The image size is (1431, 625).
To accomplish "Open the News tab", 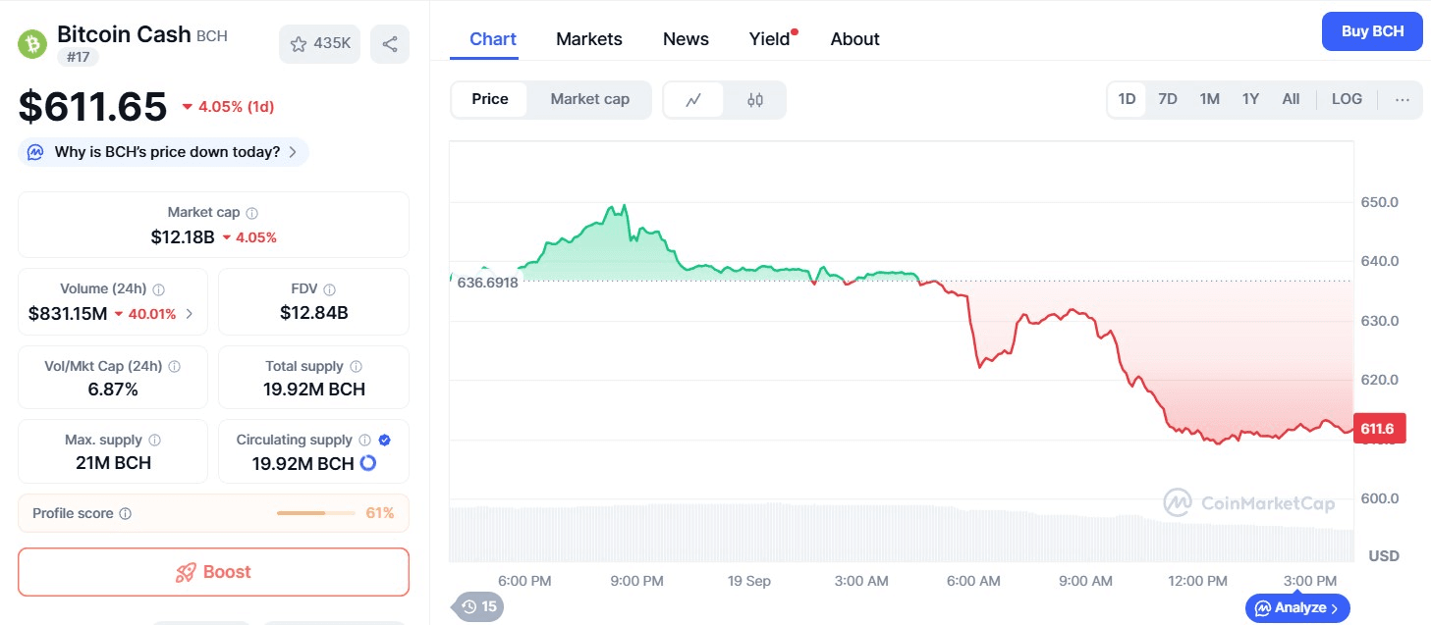I will tap(686, 39).
